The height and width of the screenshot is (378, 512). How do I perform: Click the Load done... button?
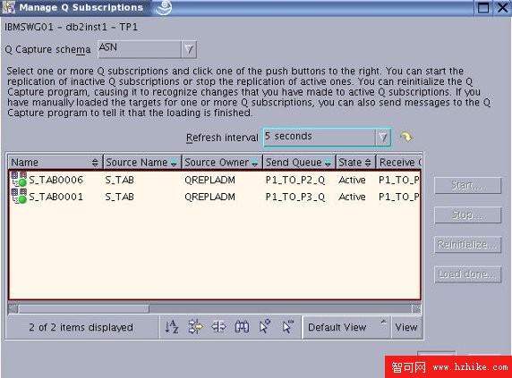(467, 274)
